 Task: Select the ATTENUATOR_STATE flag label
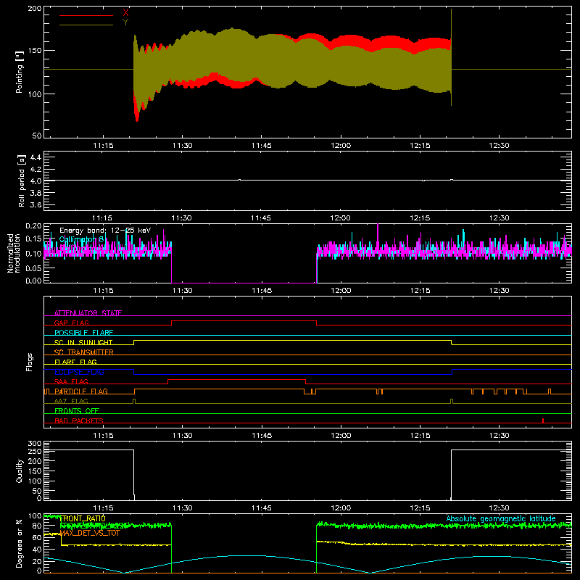point(88,313)
